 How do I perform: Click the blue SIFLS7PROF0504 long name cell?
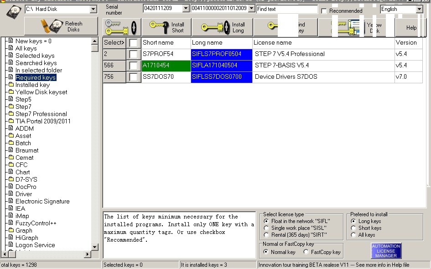221,54
